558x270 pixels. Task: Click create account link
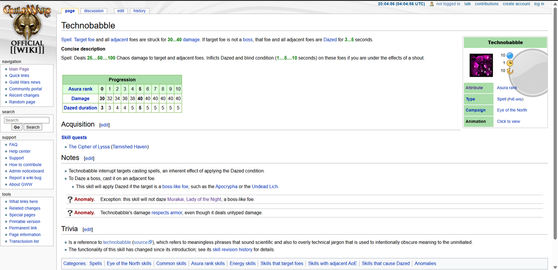(516, 4)
